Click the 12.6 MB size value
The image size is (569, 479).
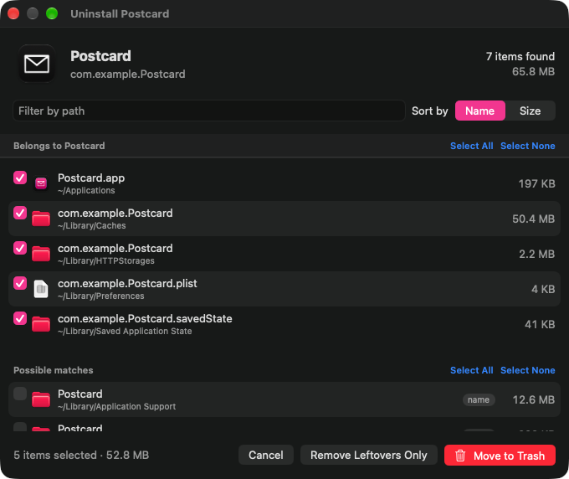534,399
